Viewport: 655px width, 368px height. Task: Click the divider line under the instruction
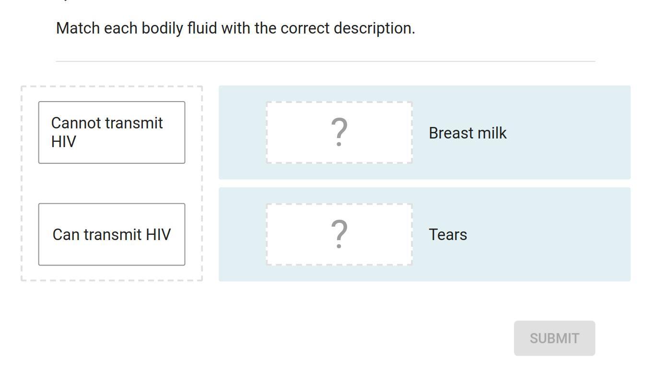(325, 61)
